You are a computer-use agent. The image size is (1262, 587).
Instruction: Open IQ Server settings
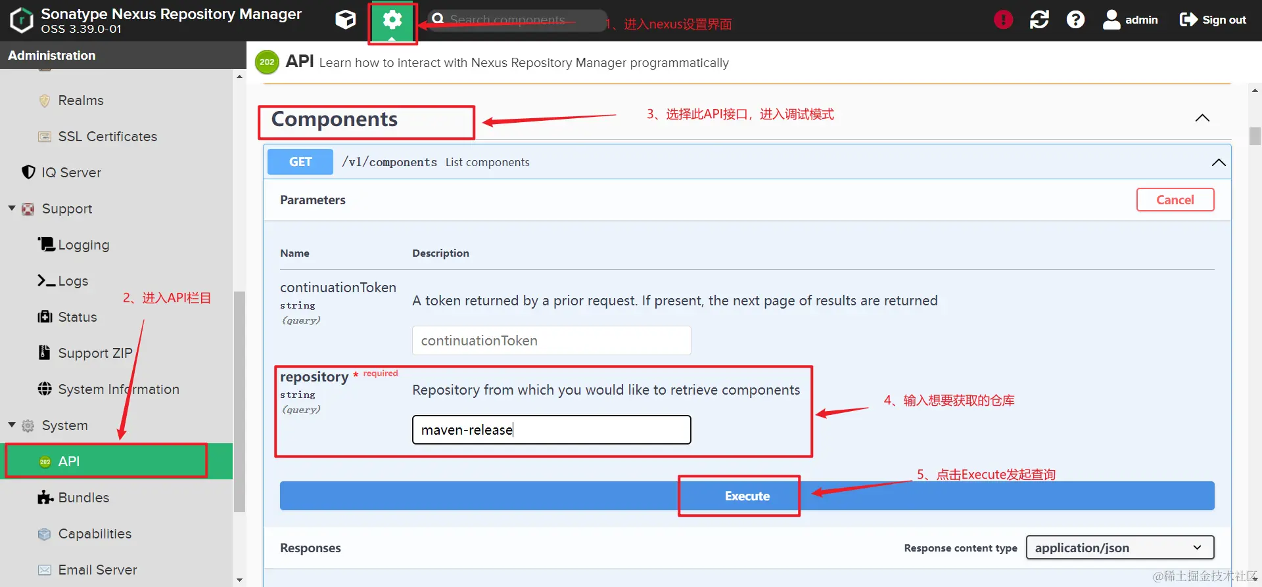(72, 173)
